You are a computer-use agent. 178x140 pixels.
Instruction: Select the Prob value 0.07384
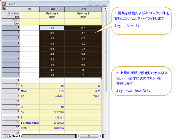tap(52, 128)
